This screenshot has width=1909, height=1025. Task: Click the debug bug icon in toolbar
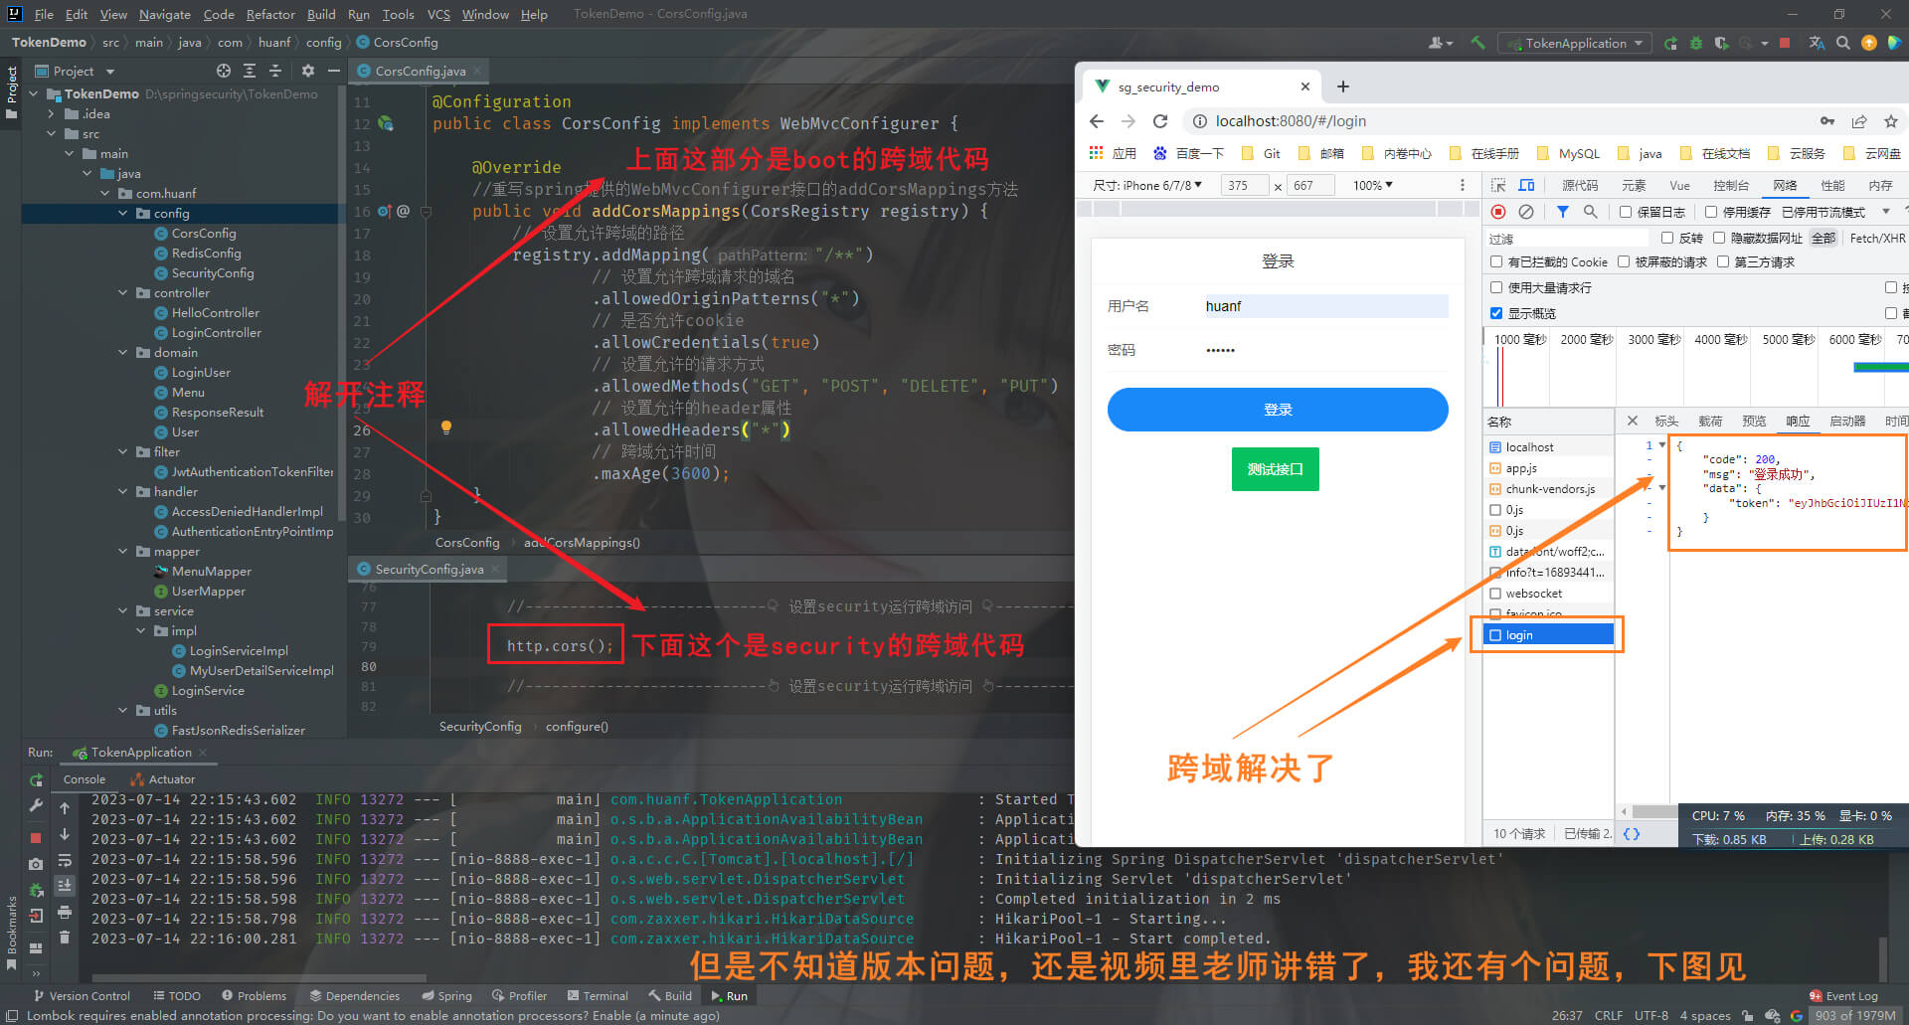tap(1696, 43)
